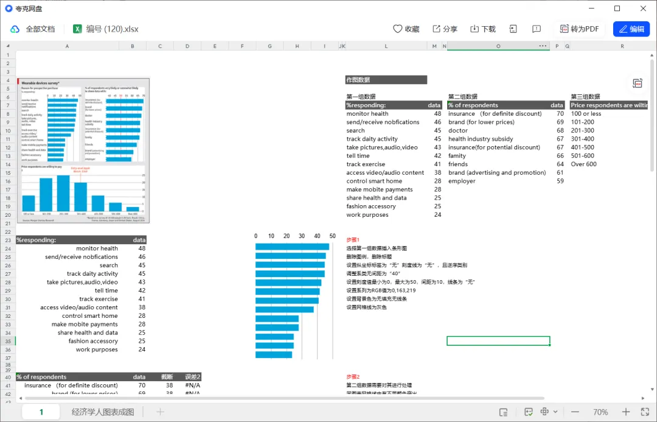Viewport: 657px width, 422px height.
Task: Click the floating PDF export icon at right
Action: click(638, 83)
